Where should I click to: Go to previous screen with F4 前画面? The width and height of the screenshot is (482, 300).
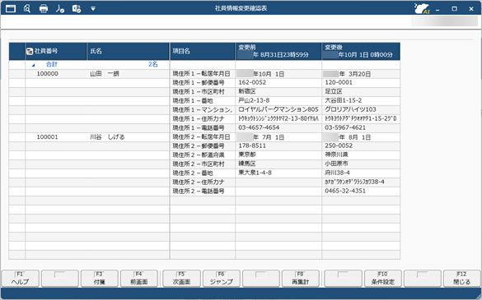point(139,279)
